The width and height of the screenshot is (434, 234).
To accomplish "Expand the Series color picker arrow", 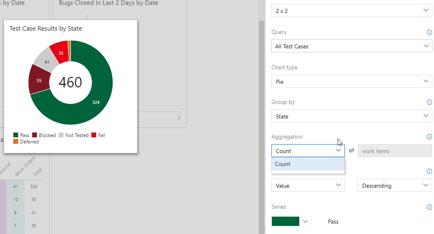I will click(x=305, y=221).
